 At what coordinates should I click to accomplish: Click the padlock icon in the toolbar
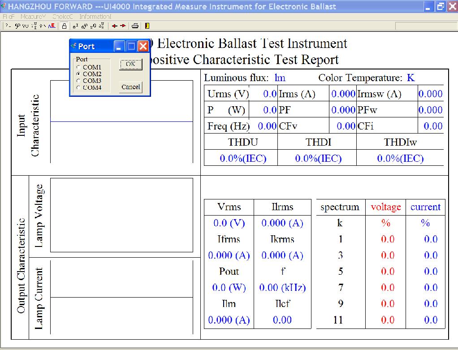point(65,26)
